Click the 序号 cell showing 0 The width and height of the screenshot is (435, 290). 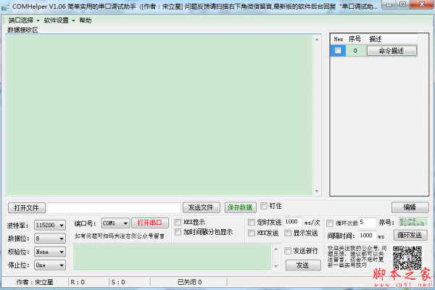pos(355,51)
